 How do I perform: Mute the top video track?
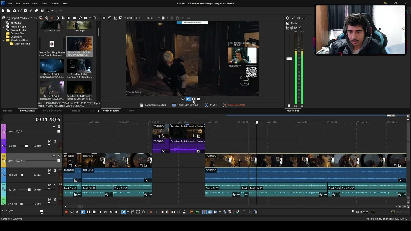tap(54, 127)
